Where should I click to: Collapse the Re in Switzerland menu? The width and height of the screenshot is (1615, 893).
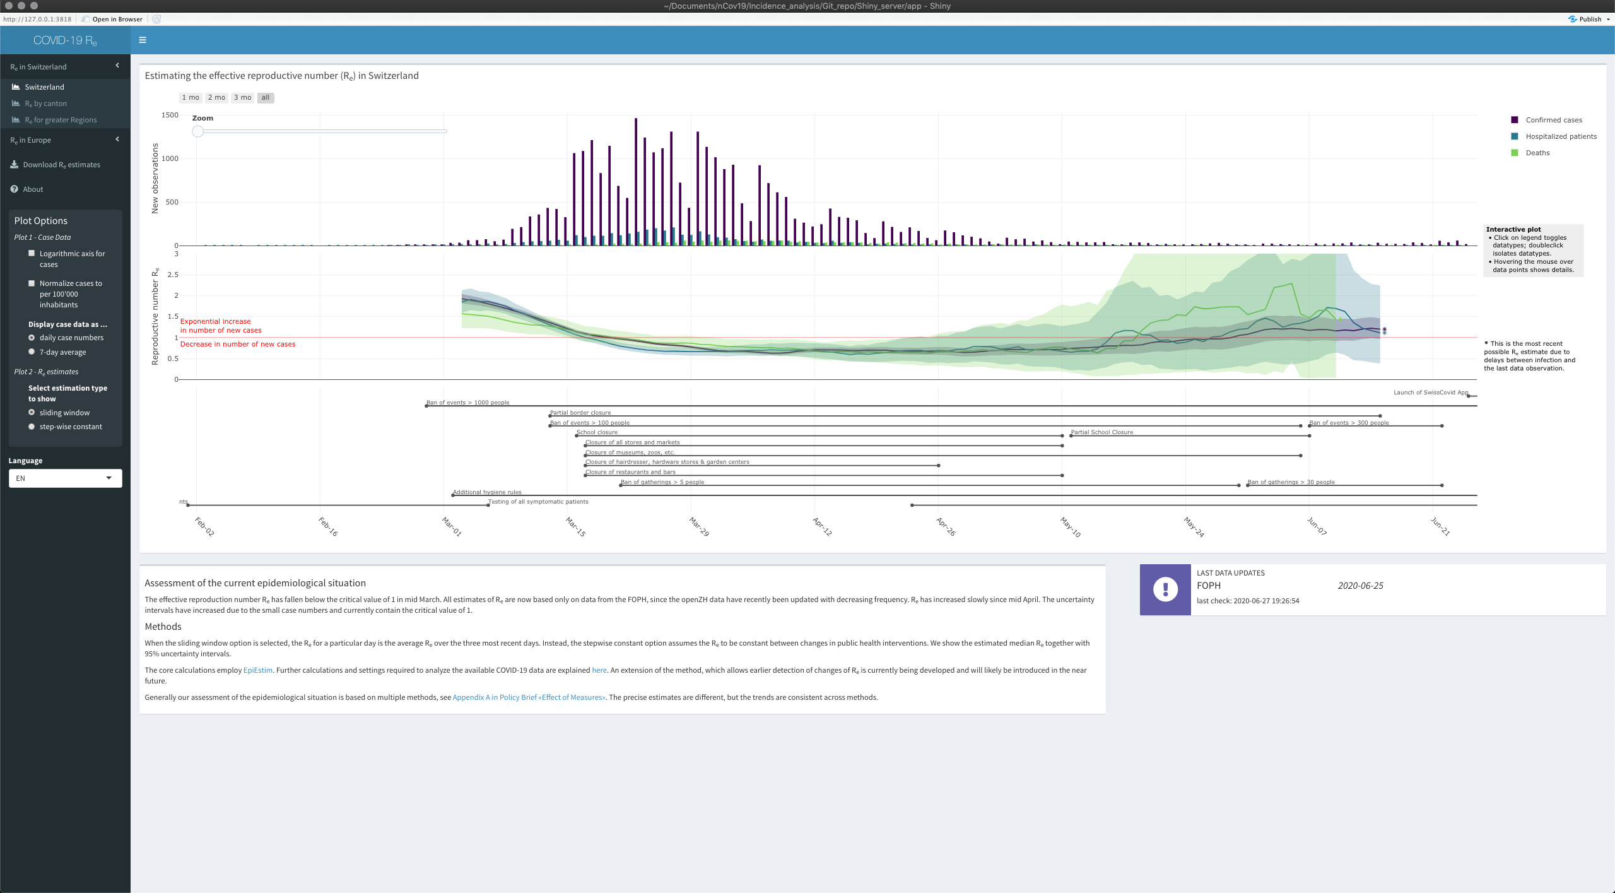point(117,66)
